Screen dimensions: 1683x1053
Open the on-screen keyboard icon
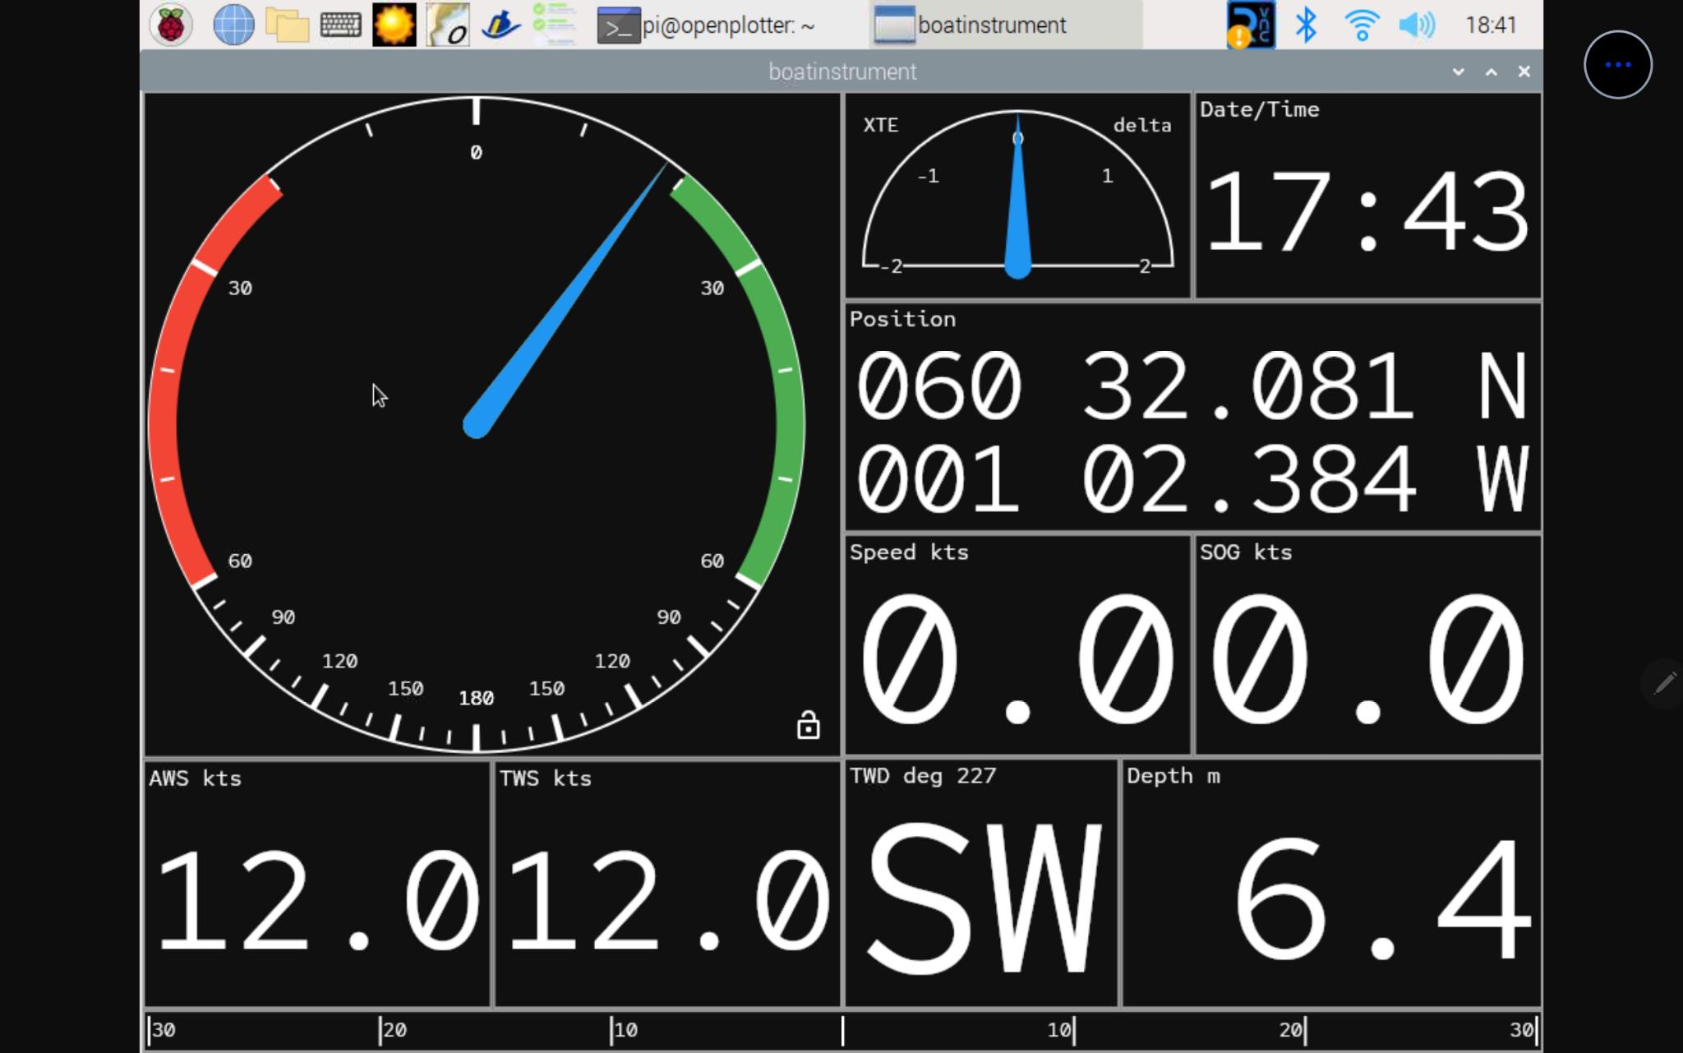point(340,25)
